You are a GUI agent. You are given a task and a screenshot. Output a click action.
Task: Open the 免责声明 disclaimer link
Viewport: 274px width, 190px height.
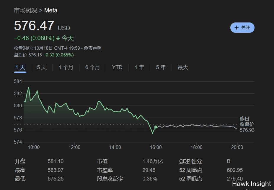point(93,48)
